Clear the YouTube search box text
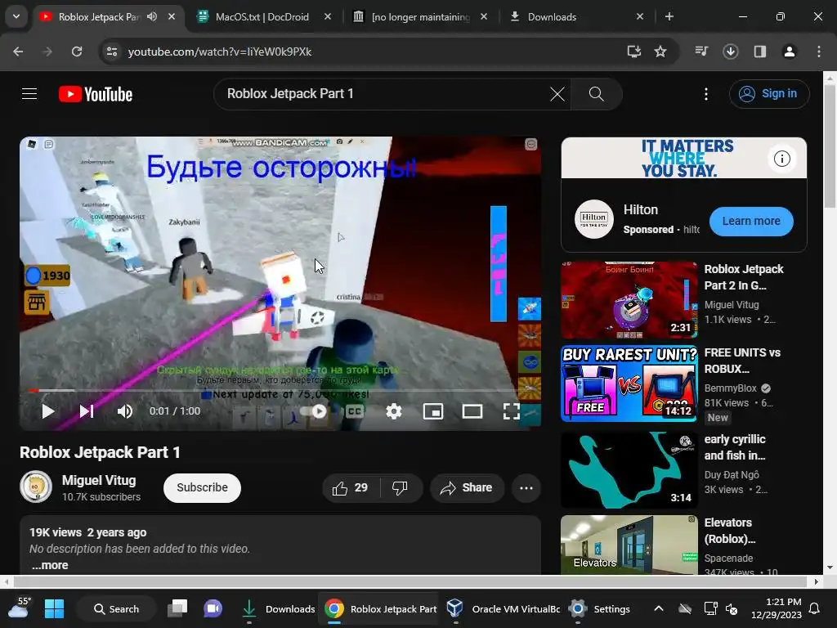 tap(557, 95)
